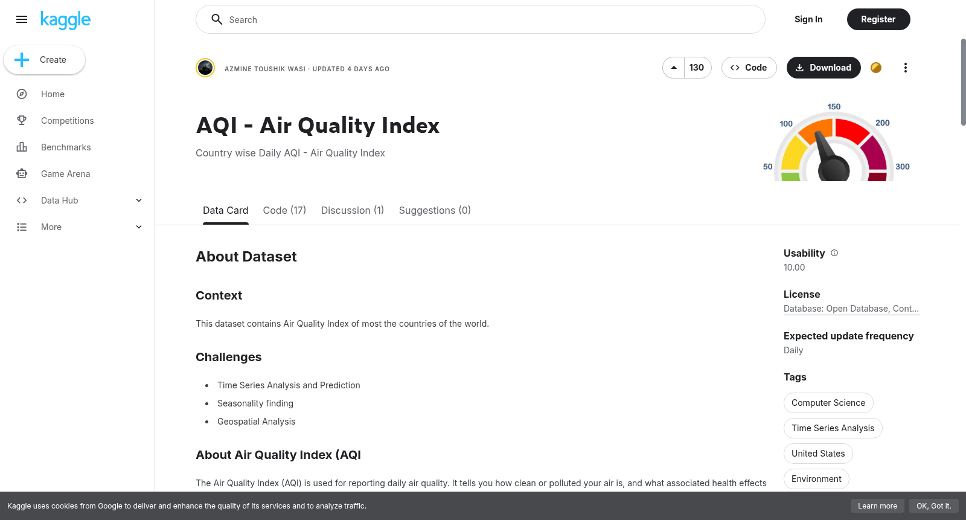Image resolution: width=966 pixels, height=520 pixels.
Task: Open the Create menu button
Action: (x=45, y=60)
